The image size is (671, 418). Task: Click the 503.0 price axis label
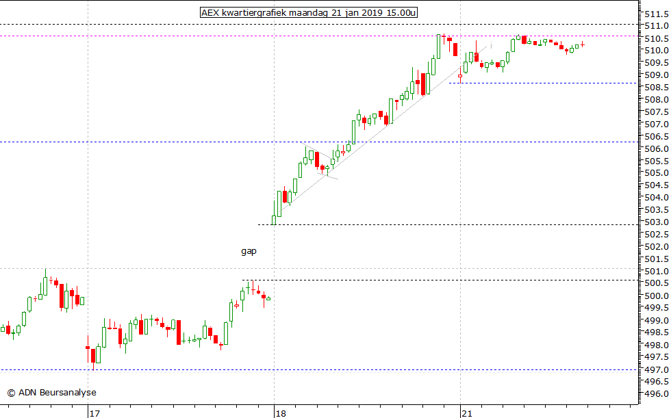(657, 222)
